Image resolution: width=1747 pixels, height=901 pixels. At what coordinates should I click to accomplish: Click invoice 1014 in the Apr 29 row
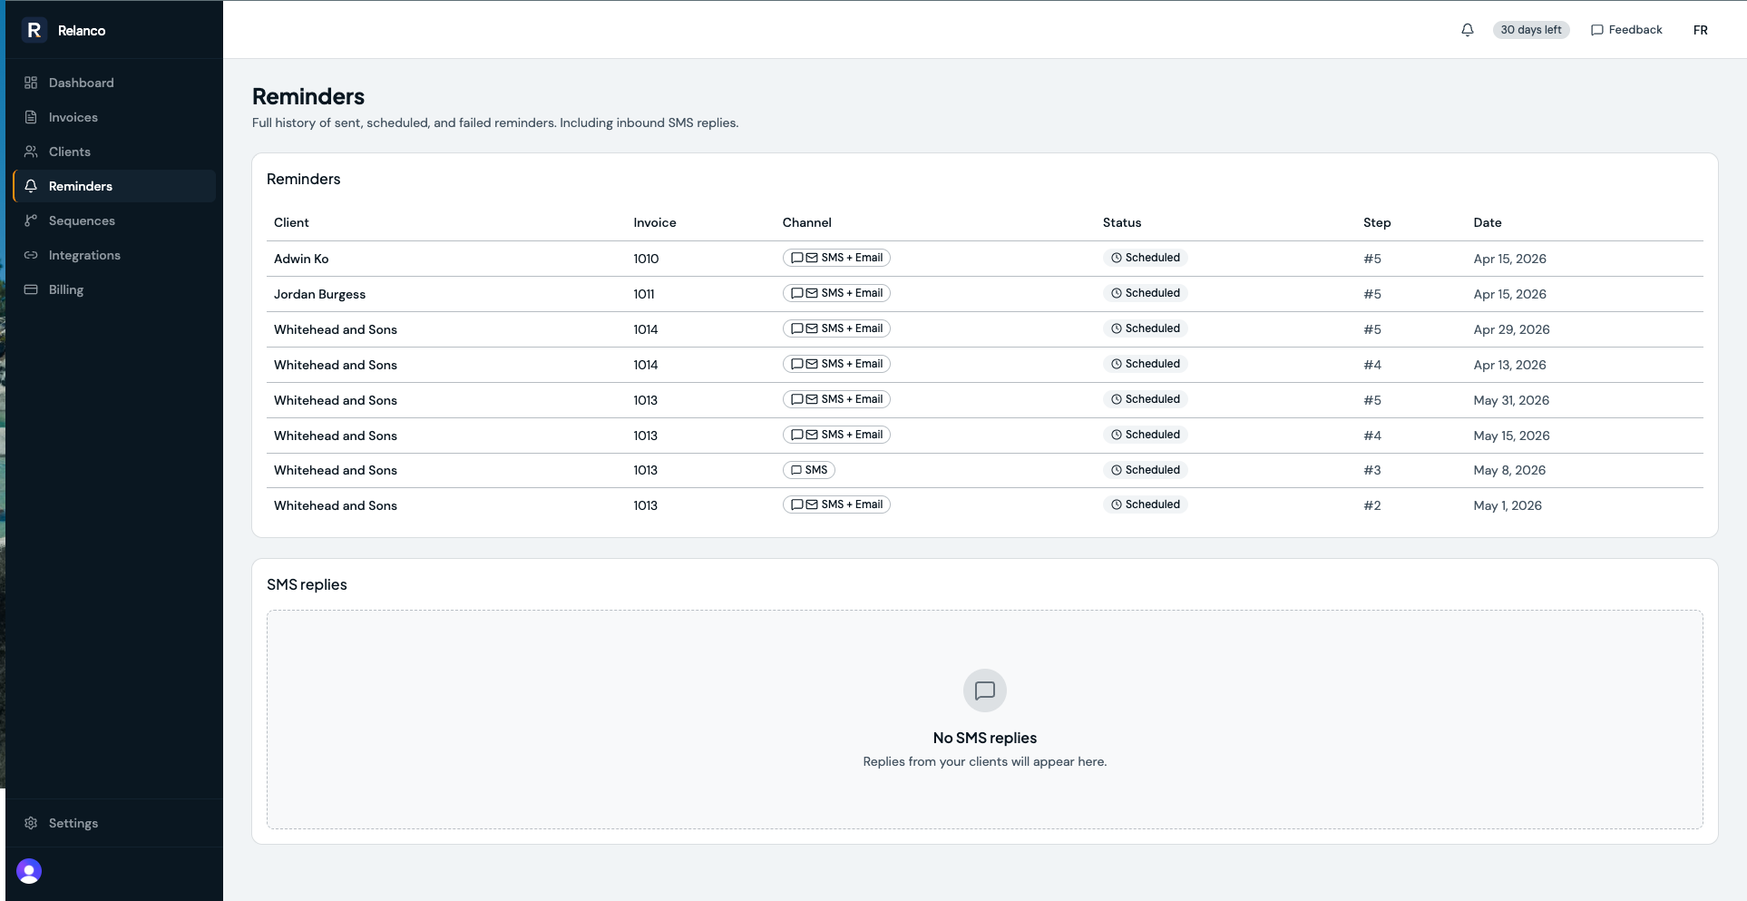coord(646,329)
